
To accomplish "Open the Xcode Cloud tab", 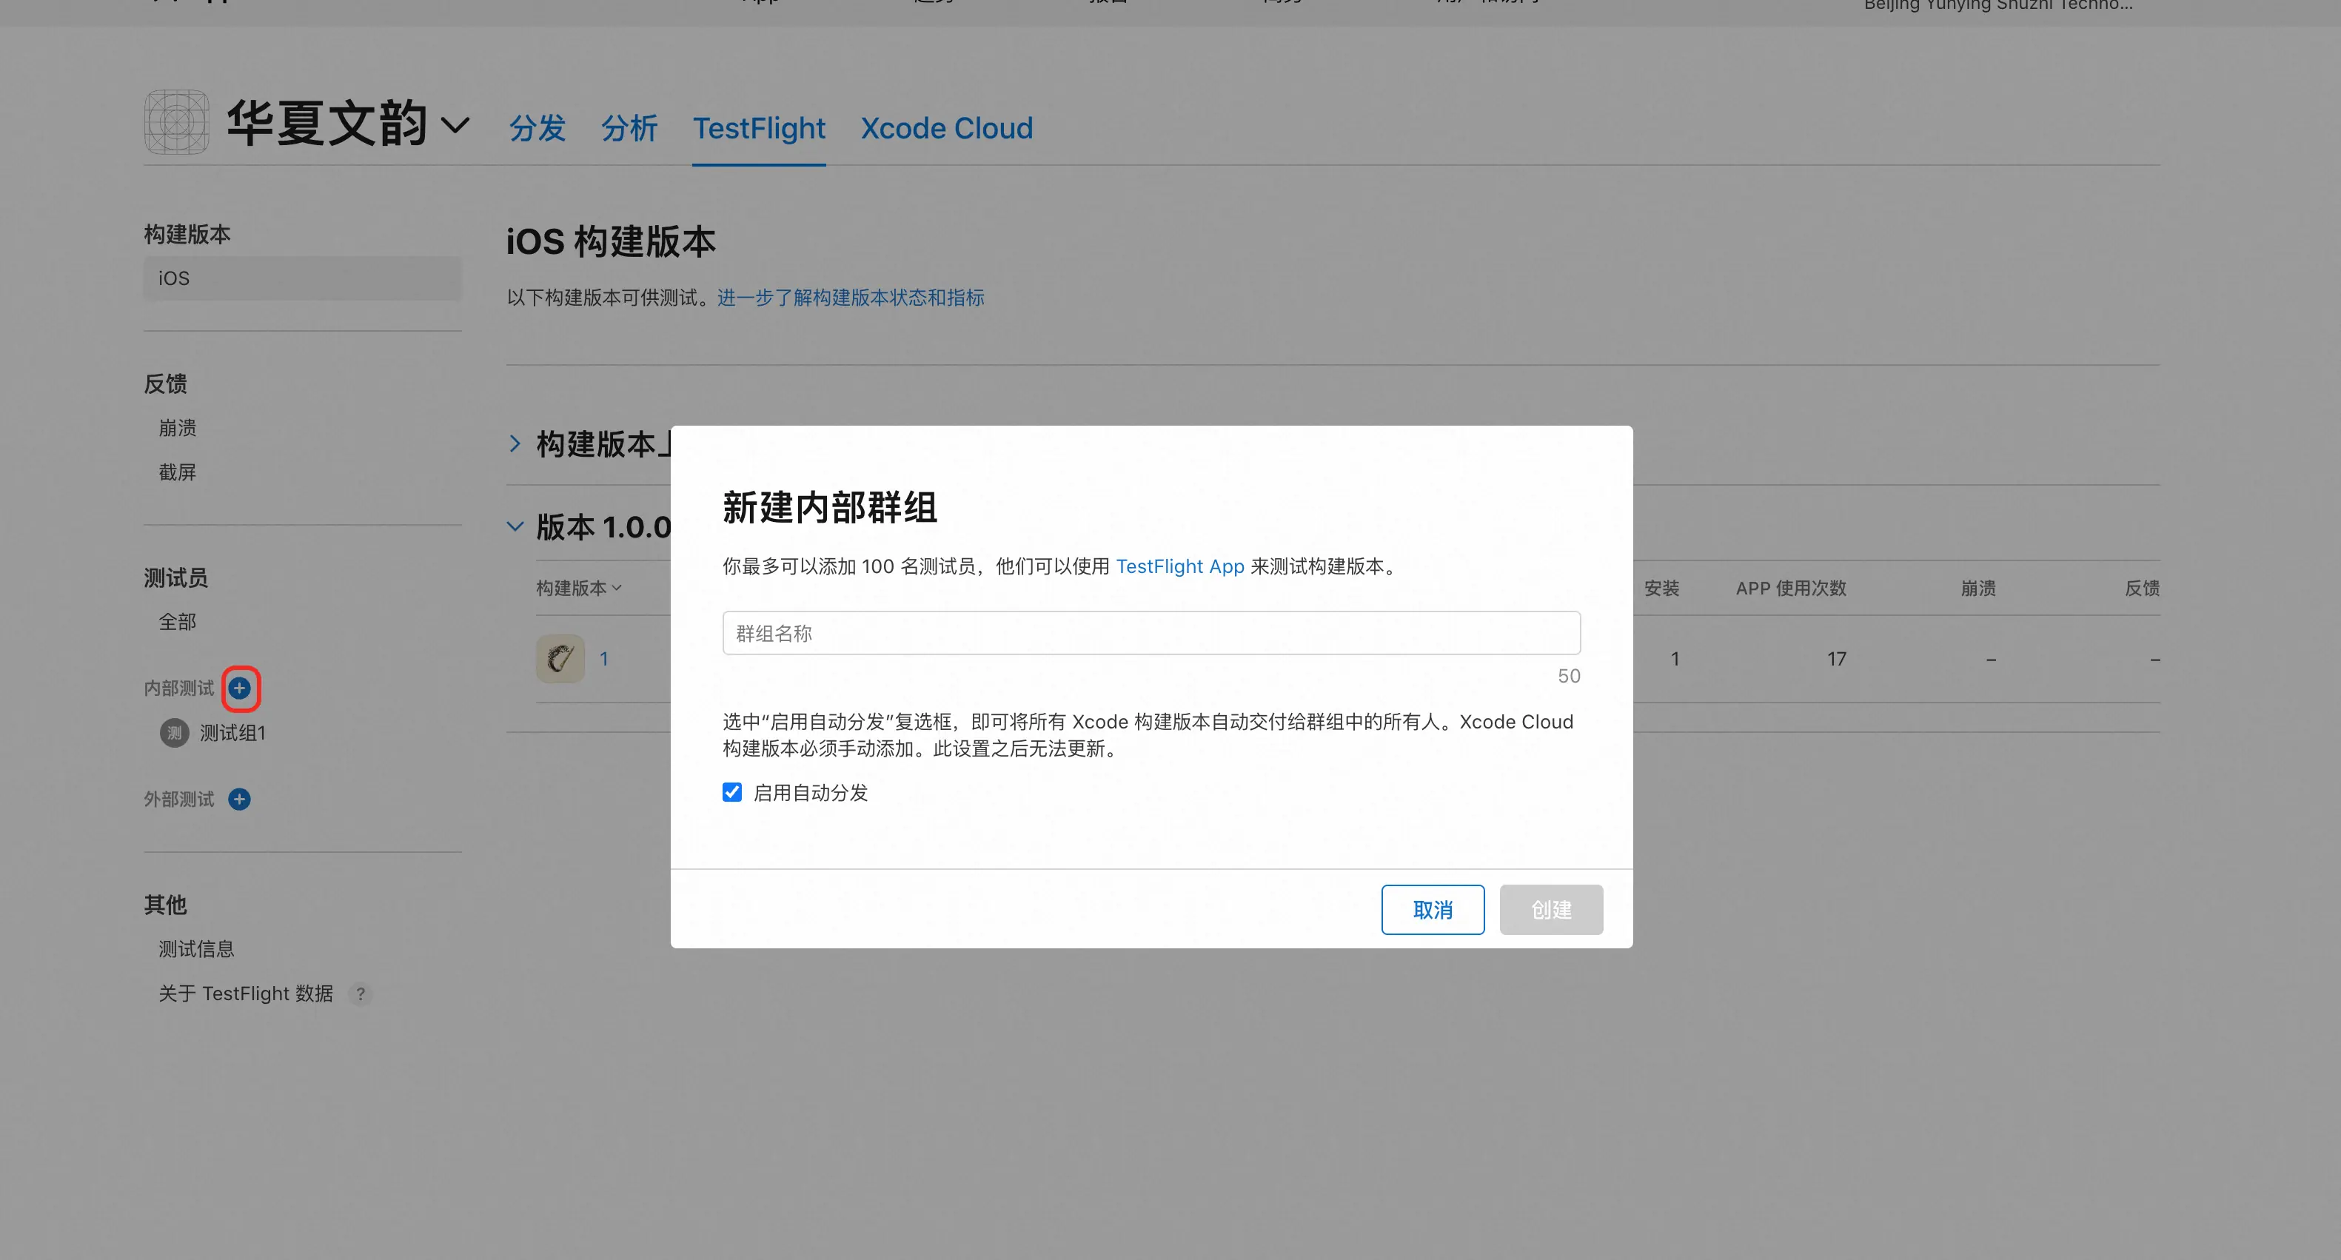I will click(947, 128).
